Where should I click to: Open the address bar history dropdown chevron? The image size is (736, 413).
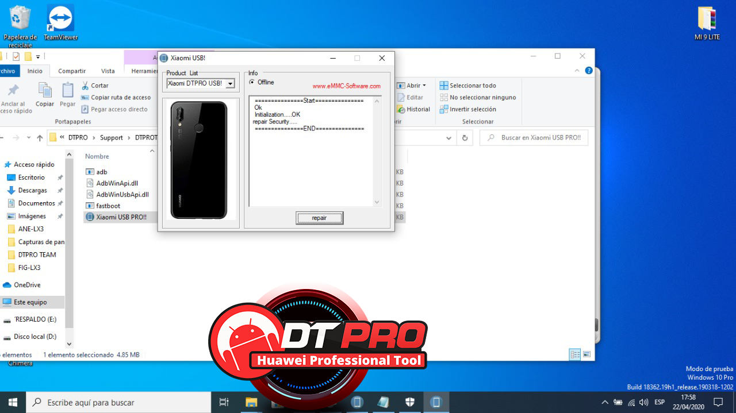450,138
